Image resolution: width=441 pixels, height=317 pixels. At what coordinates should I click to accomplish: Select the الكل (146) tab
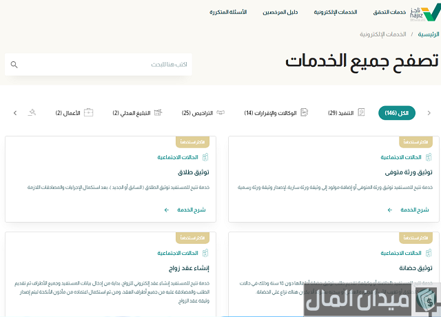(x=397, y=113)
